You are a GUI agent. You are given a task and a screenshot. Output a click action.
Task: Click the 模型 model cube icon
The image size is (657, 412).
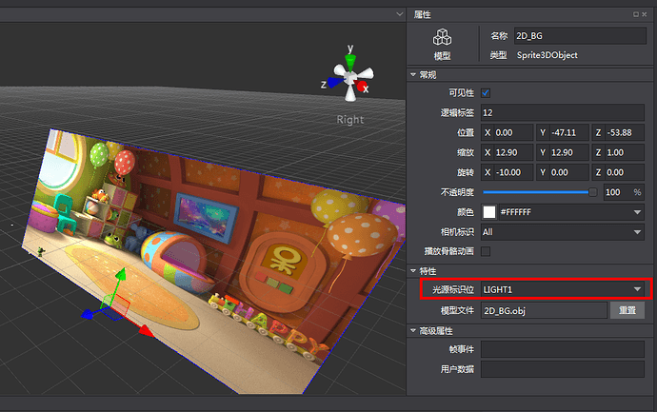442,37
